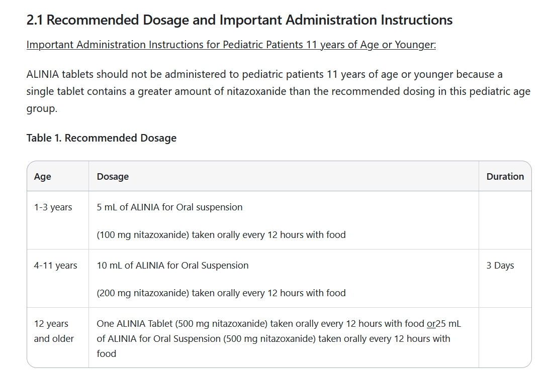Click the One ALINIA Tablet dosage text
This screenshot has width=552, height=377.
279,338
